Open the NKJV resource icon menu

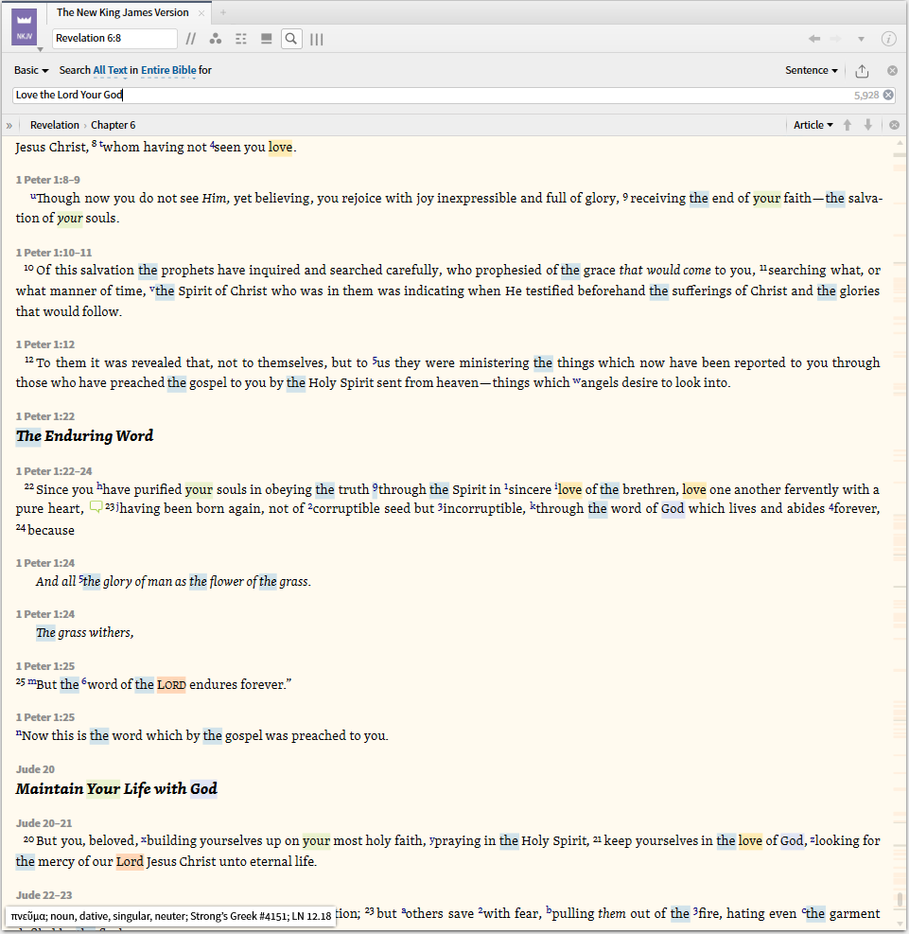[x=25, y=26]
